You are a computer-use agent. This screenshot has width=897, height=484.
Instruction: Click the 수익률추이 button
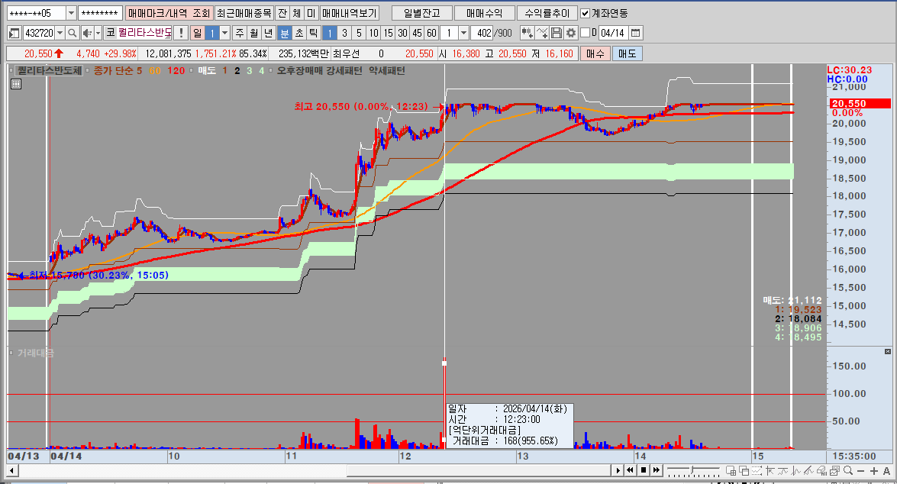click(547, 13)
